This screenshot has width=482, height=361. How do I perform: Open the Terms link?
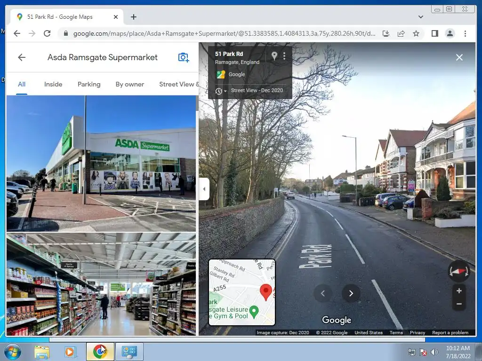tap(396, 332)
